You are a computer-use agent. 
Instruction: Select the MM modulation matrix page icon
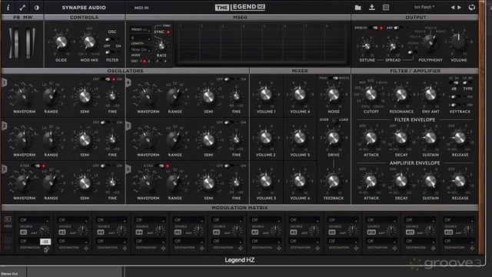point(8,222)
